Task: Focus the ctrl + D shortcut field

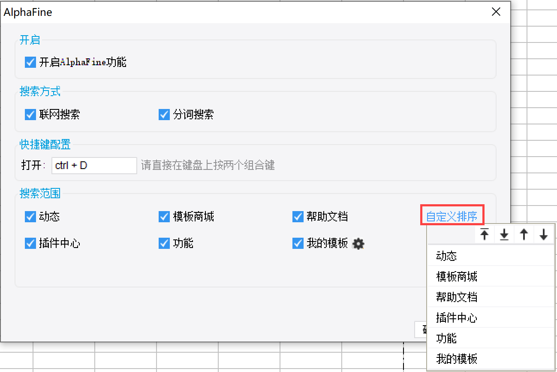Action: (x=94, y=165)
